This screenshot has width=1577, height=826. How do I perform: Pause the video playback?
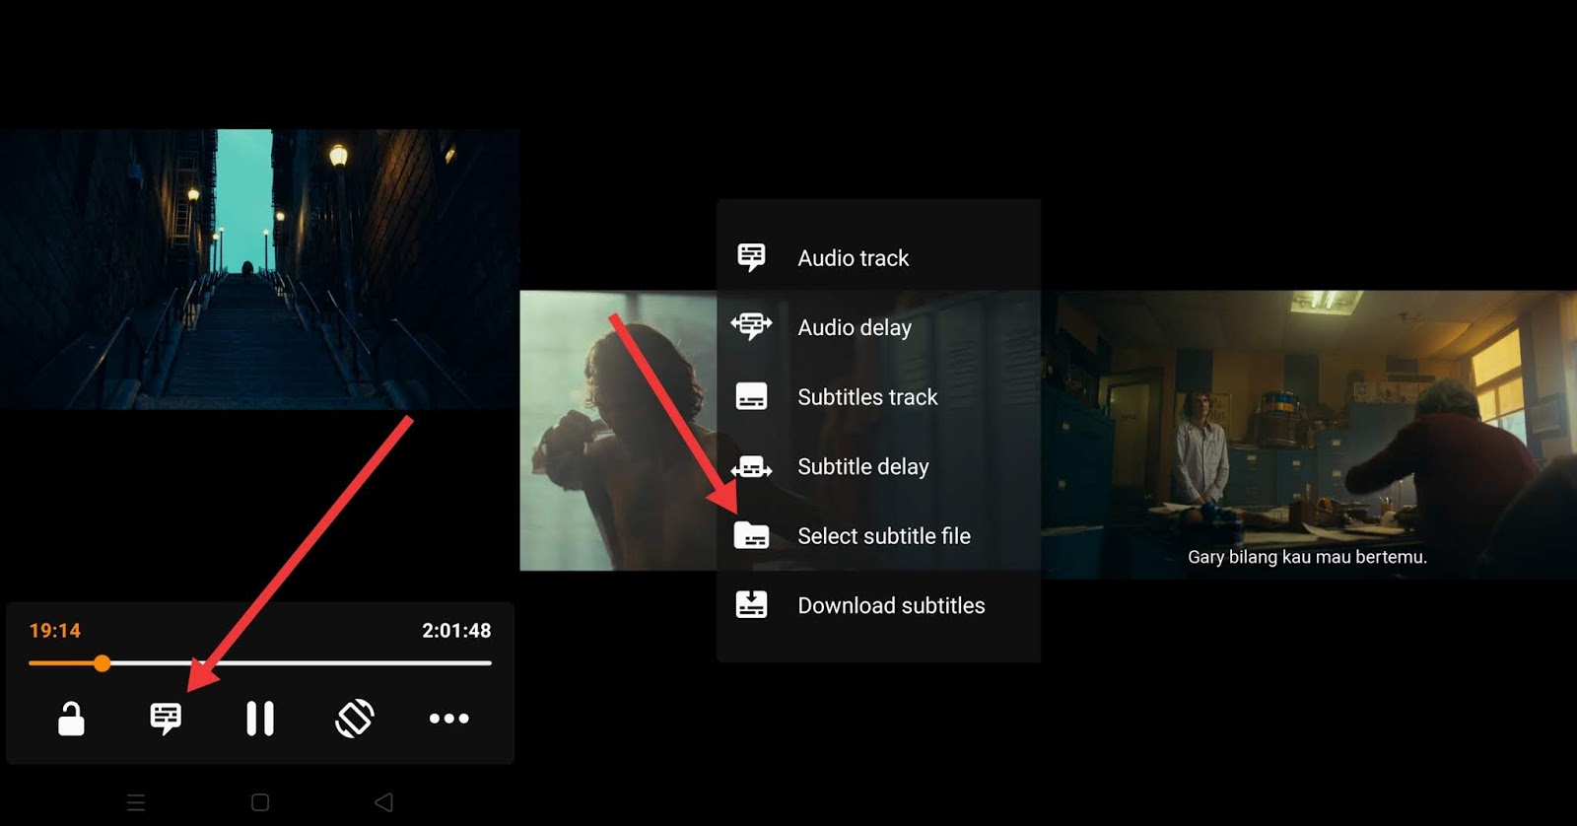point(260,719)
